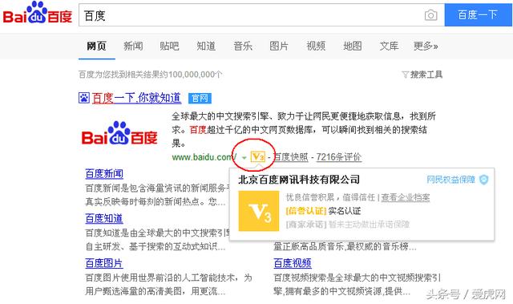Go to the 知道 tab
Screen dimensions: 513x304
(206, 47)
